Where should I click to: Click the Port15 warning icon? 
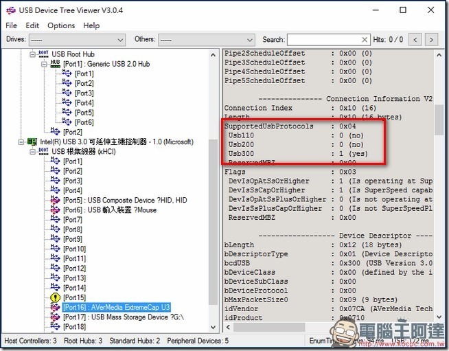[55, 297]
